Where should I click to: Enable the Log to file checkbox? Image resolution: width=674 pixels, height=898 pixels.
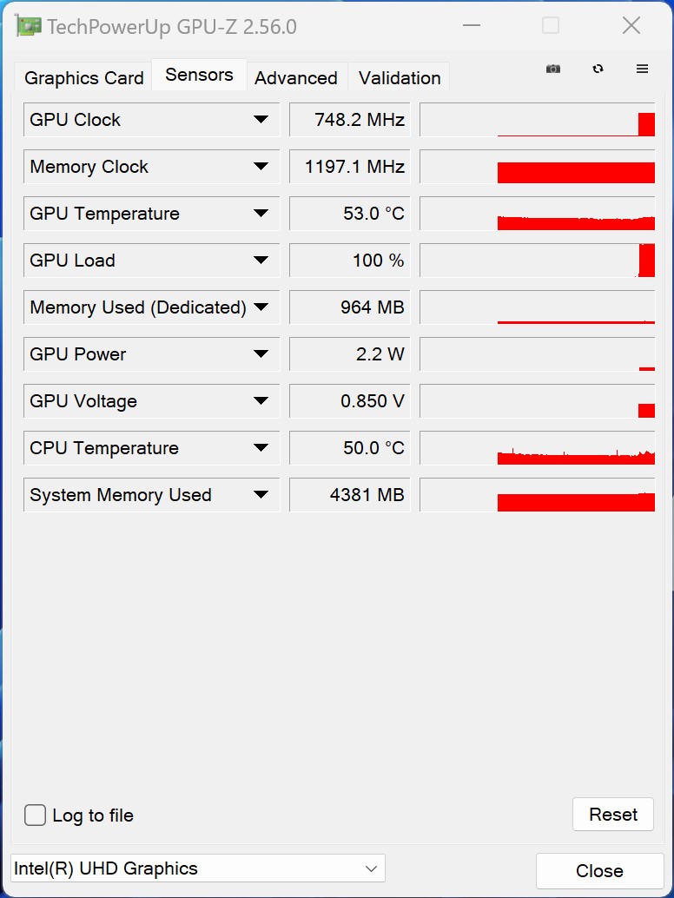(x=36, y=815)
